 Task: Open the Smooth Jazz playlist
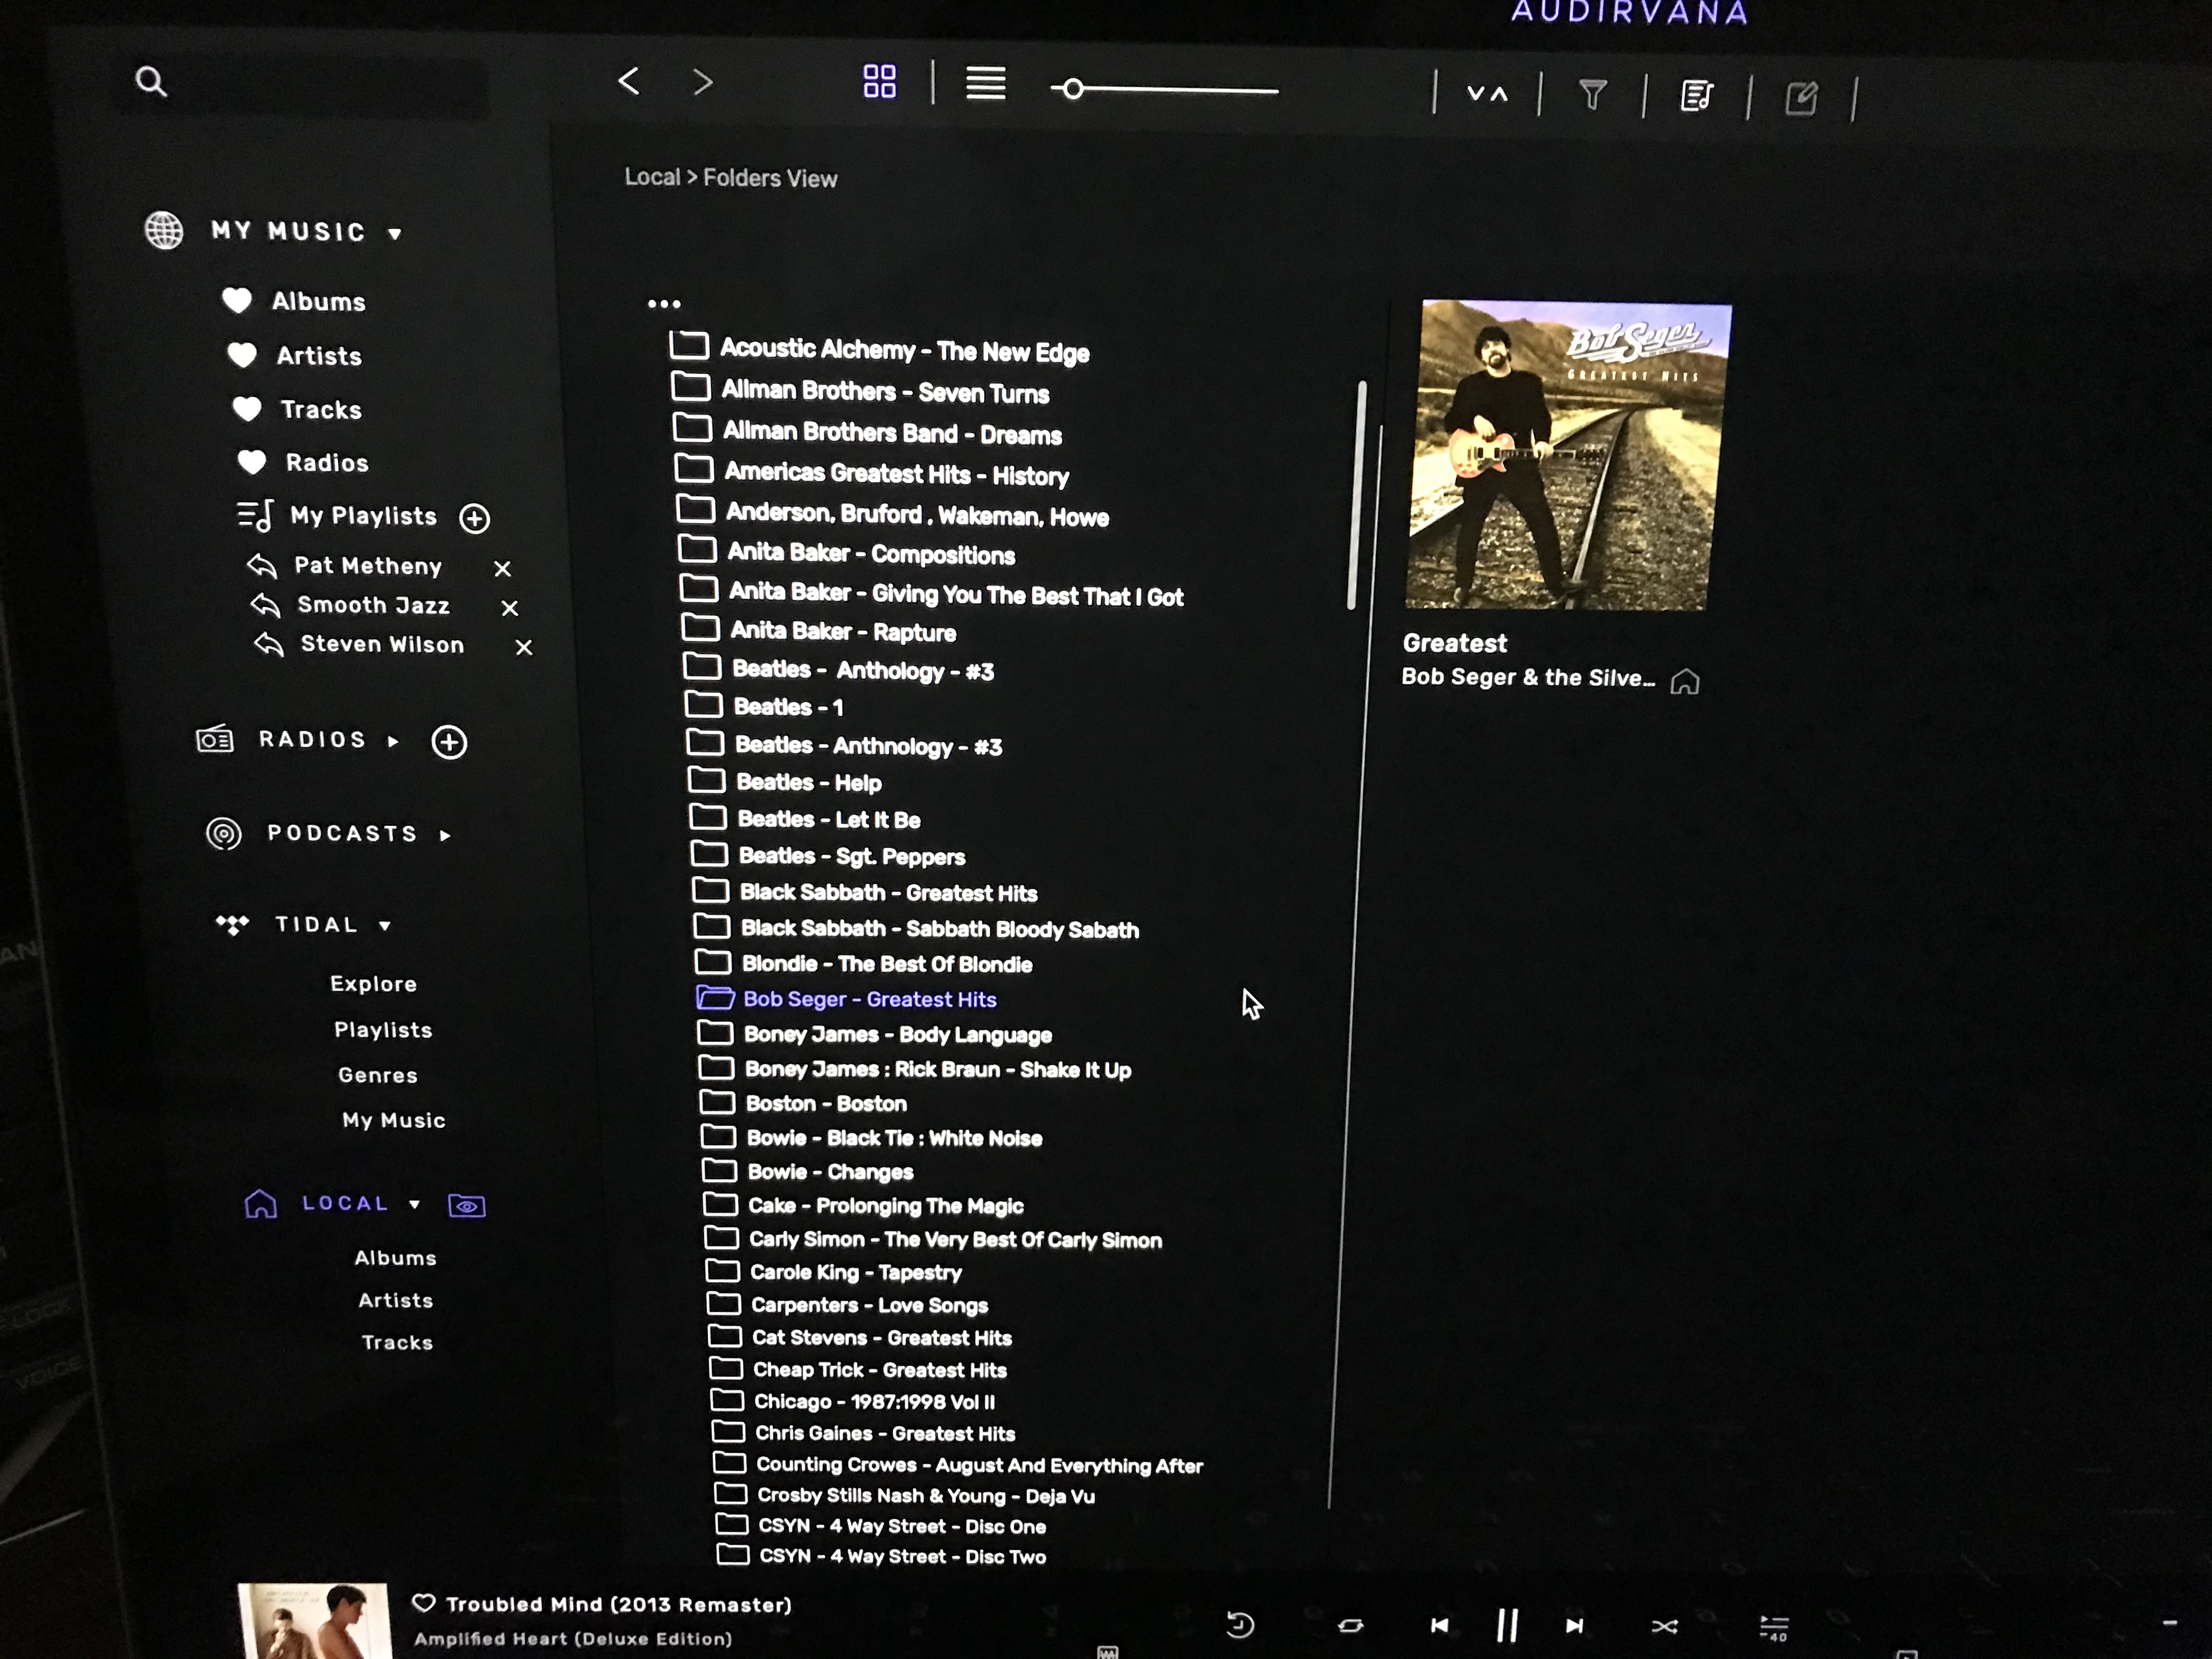click(x=373, y=605)
